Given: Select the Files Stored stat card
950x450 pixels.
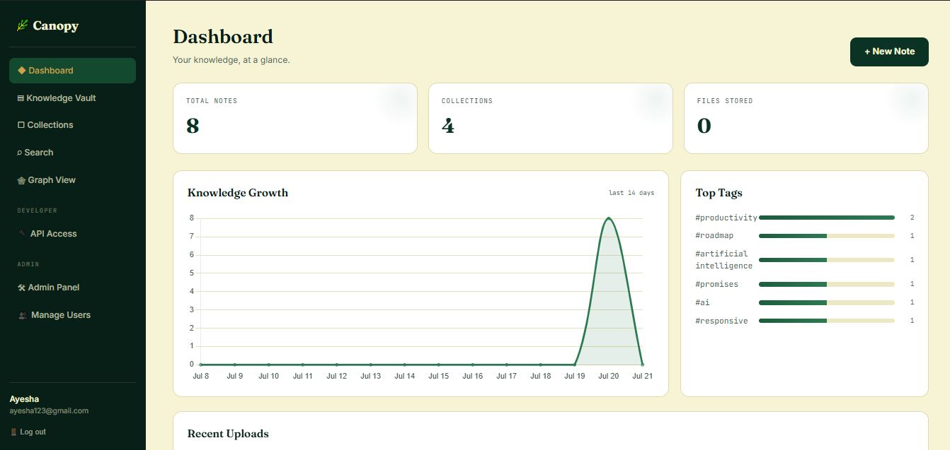Looking at the screenshot, I should 806,118.
